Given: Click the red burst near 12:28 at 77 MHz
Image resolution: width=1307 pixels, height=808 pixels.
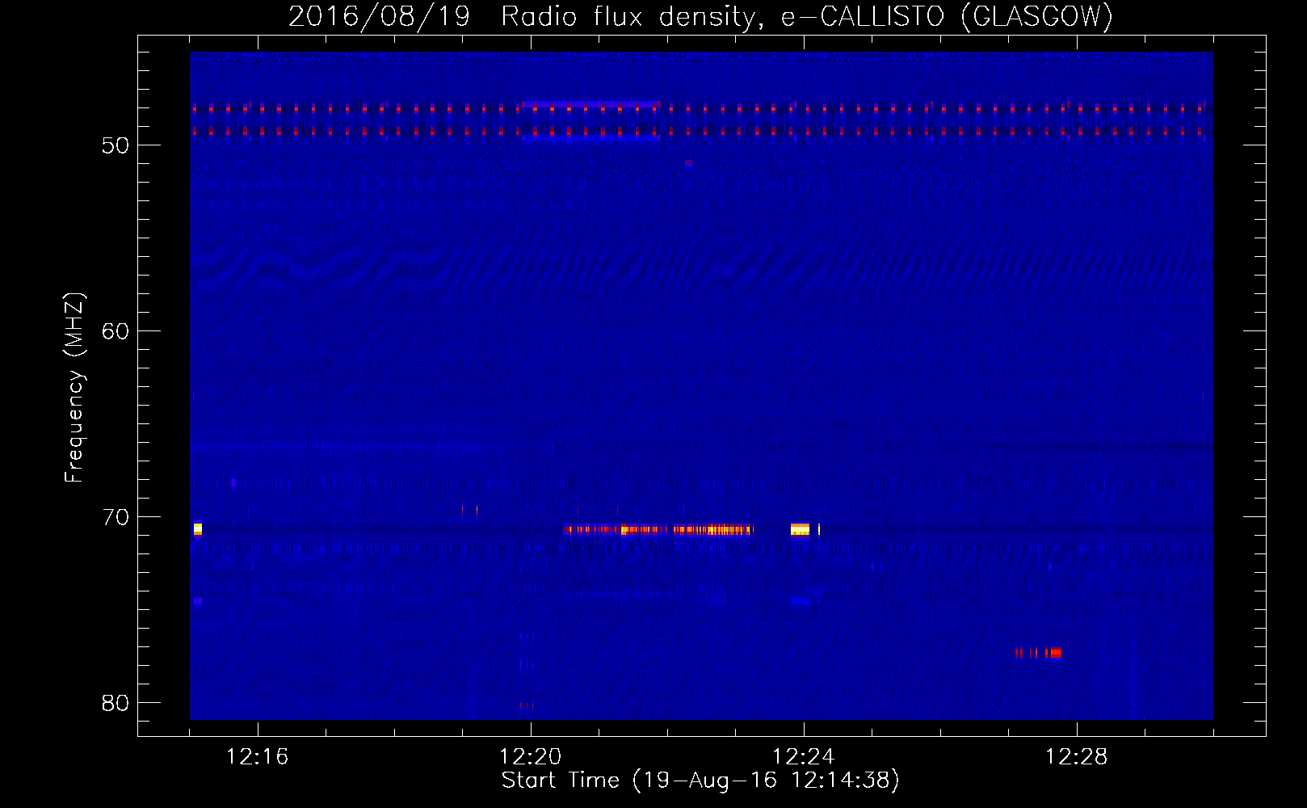Looking at the screenshot, I should tap(1039, 653).
